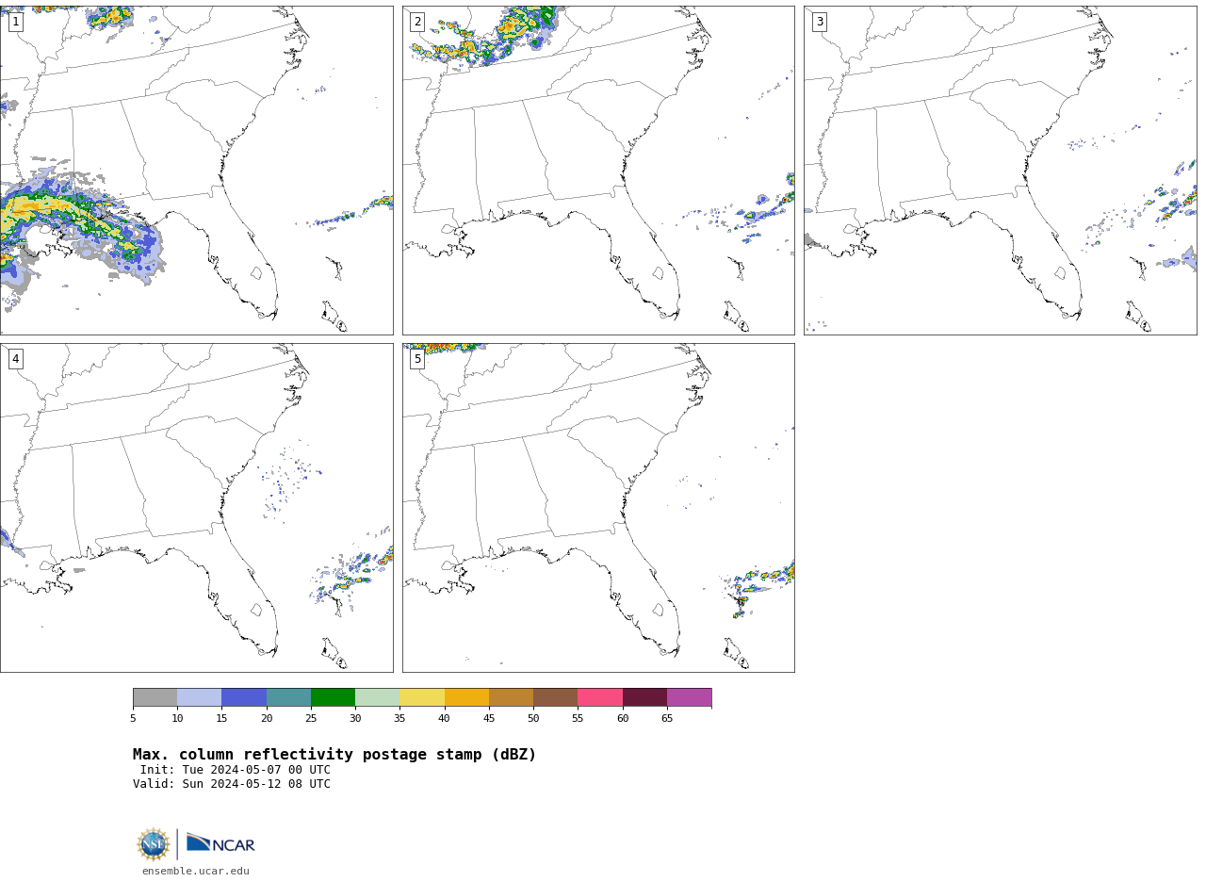Click the ensemble.ucar.edu text
The image size is (1206, 882).
(x=196, y=872)
